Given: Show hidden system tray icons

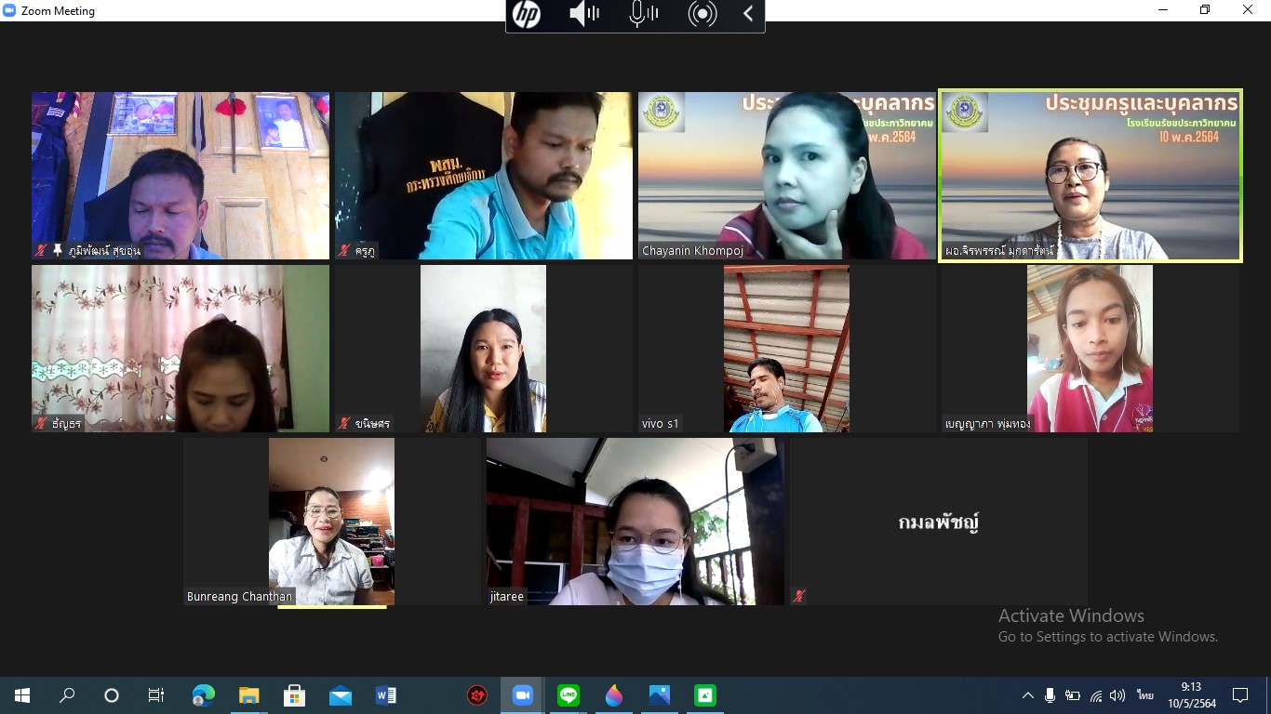Looking at the screenshot, I should coord(1028,695).
